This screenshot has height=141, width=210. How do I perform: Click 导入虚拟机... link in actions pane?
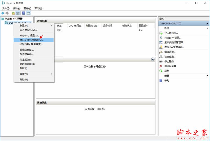[x=171, y=33]
